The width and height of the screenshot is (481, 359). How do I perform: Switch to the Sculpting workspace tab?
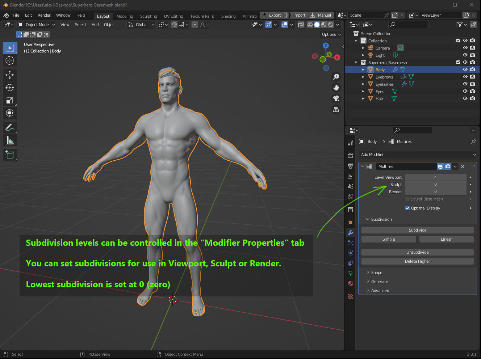149,16
